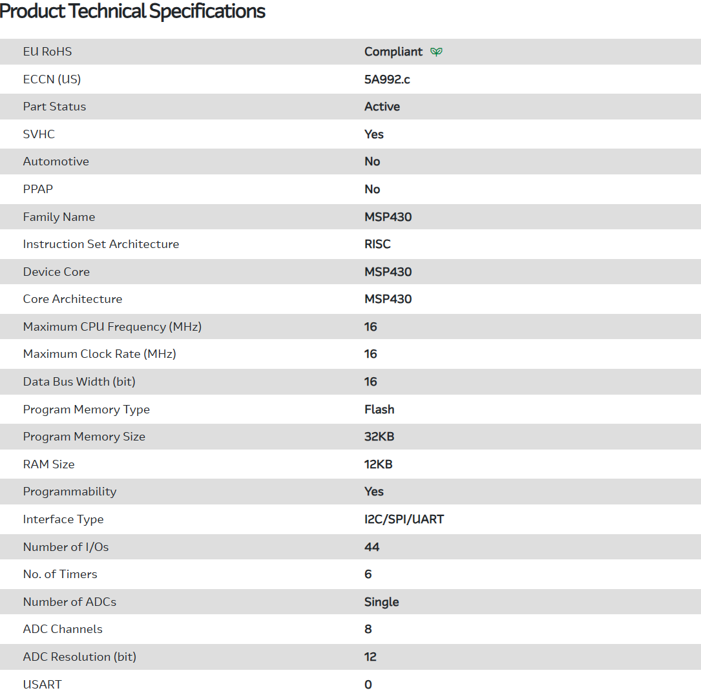Viewport: 701px width, 695px height.
Task: Click the Data Bus Width label
Action: tap(79, 382)
